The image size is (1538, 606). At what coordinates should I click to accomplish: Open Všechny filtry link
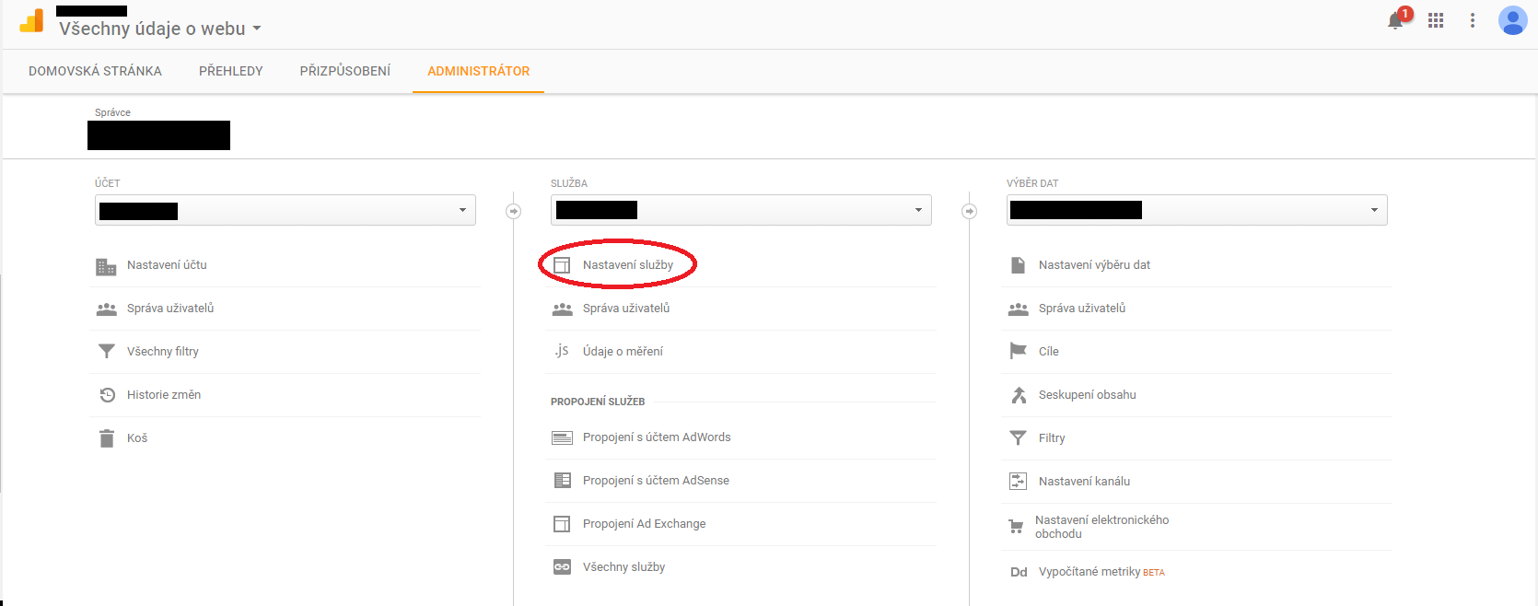[x=163, y=352]
